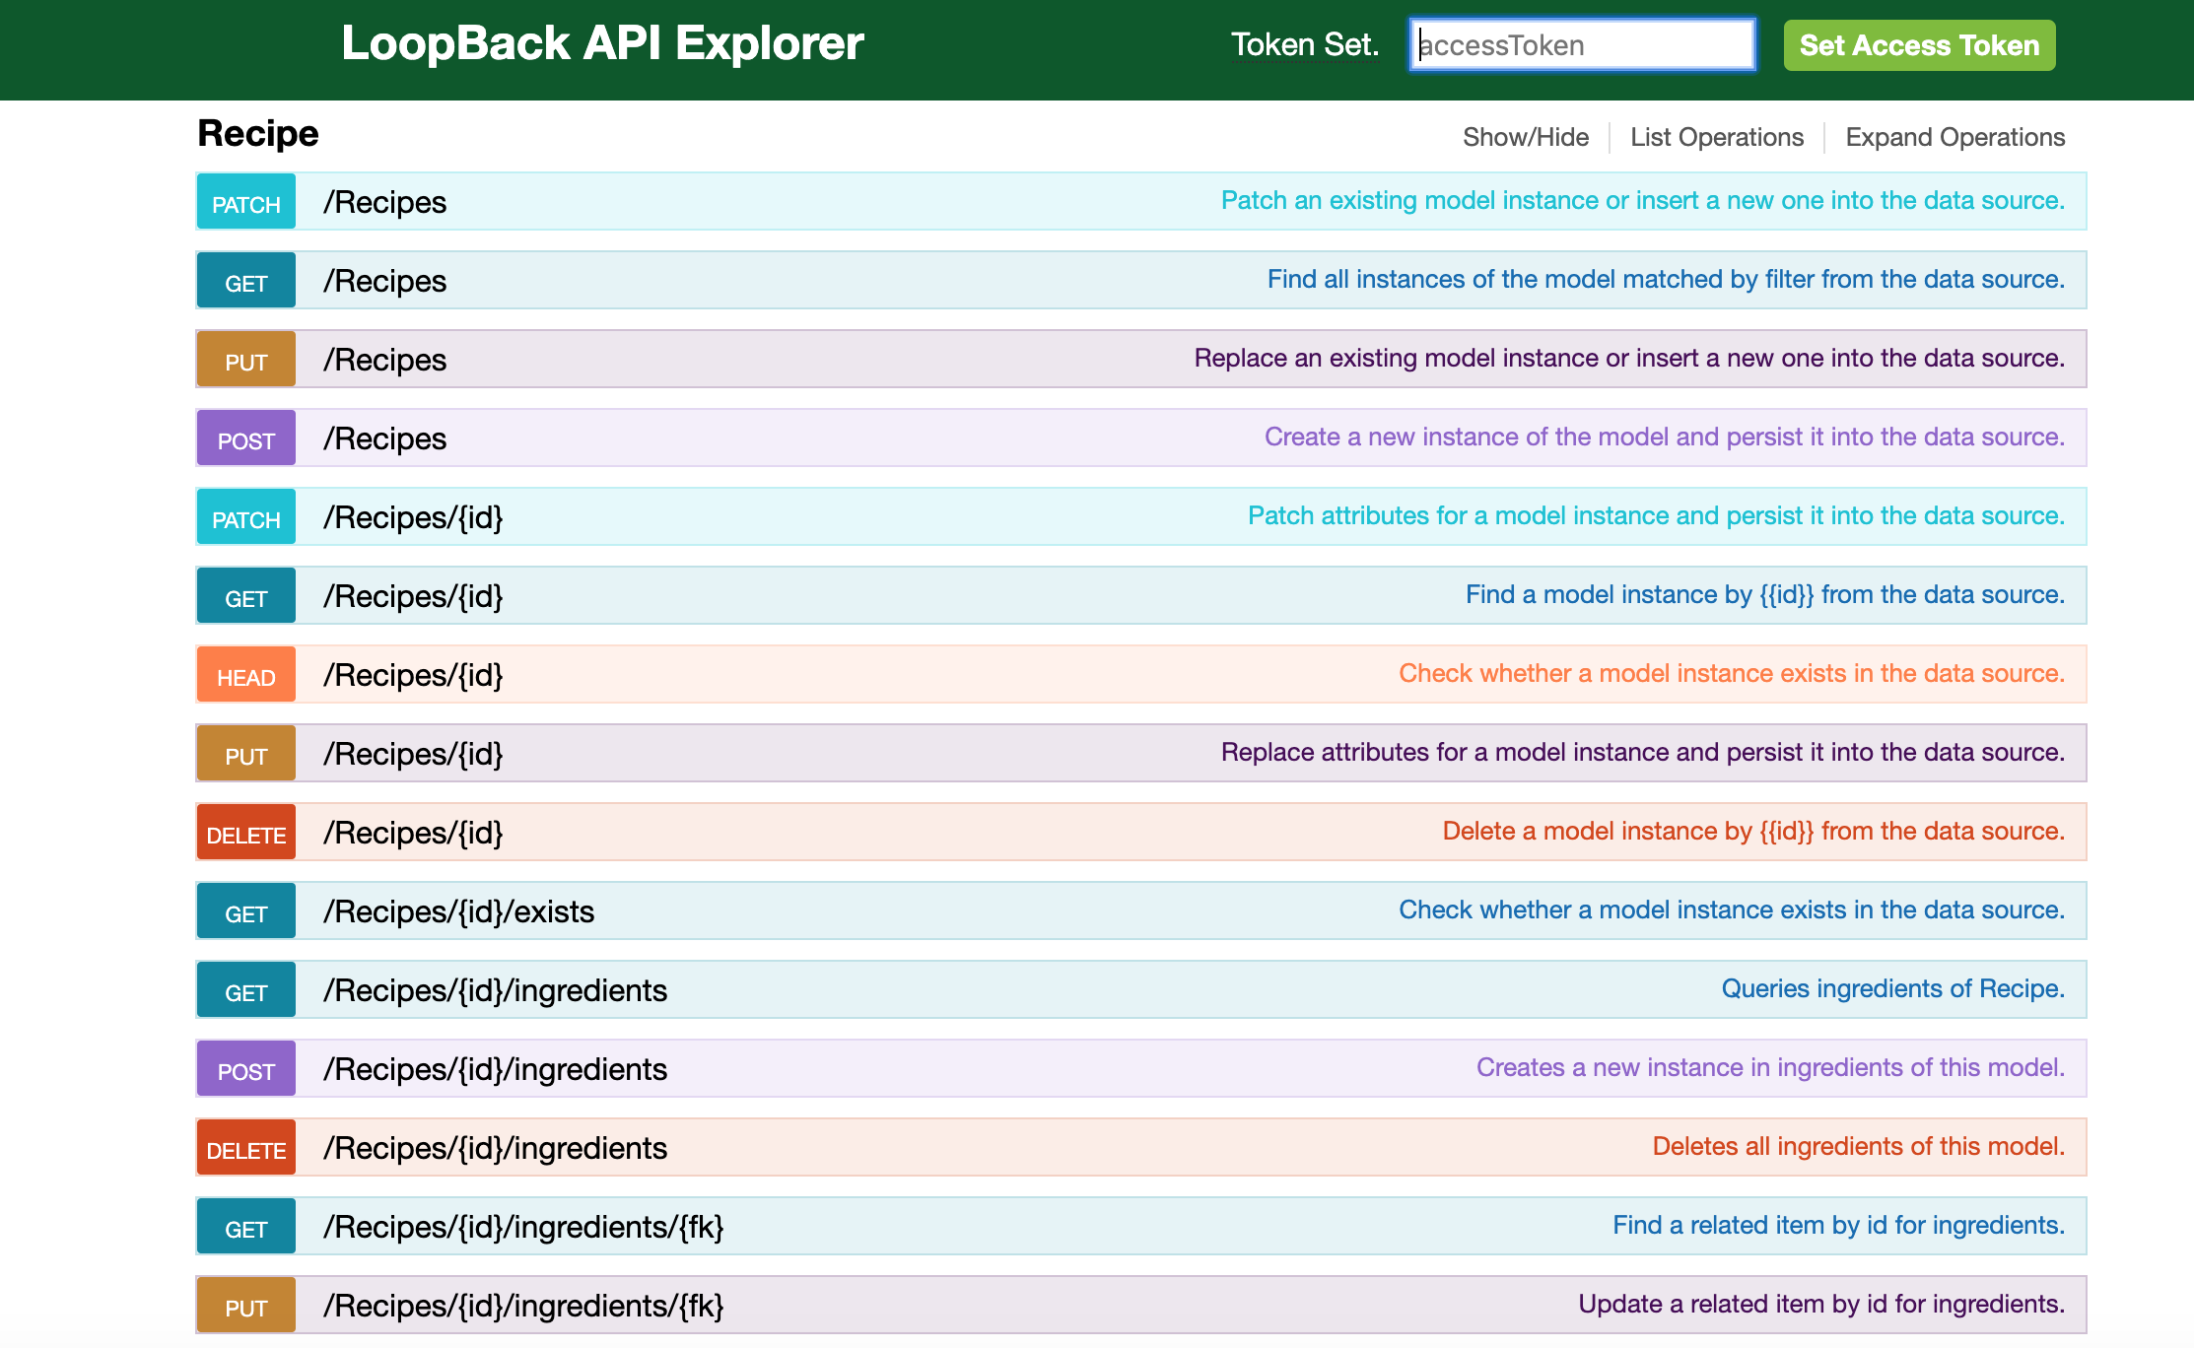Screen dimensions: 2194x1348
Task: Click the HEAD badge for /Recipes/{id}
Action: pyautogui.click(x=245, y=675)
